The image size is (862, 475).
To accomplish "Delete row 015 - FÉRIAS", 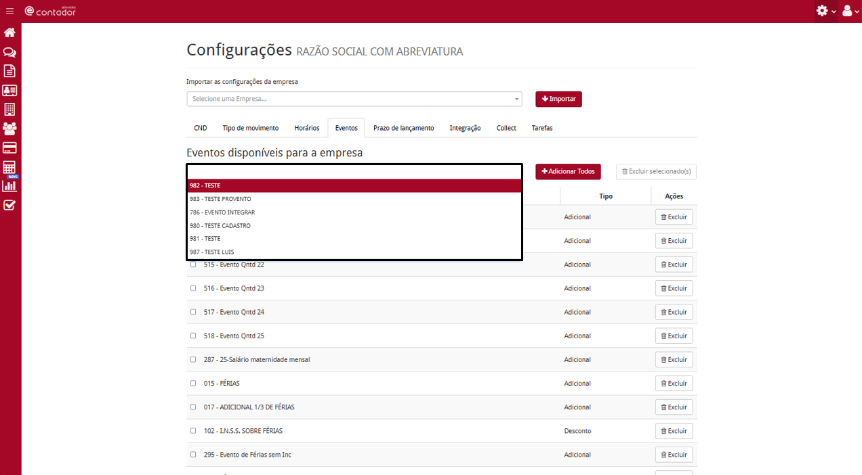I will pyautogui.click(x=674, y=383).
